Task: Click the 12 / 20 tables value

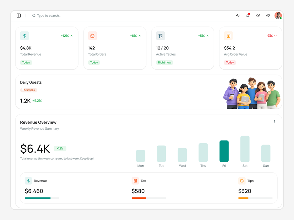Action: [162, 48]
